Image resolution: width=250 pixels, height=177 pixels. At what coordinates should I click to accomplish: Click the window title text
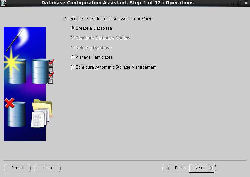click(118, 3)
